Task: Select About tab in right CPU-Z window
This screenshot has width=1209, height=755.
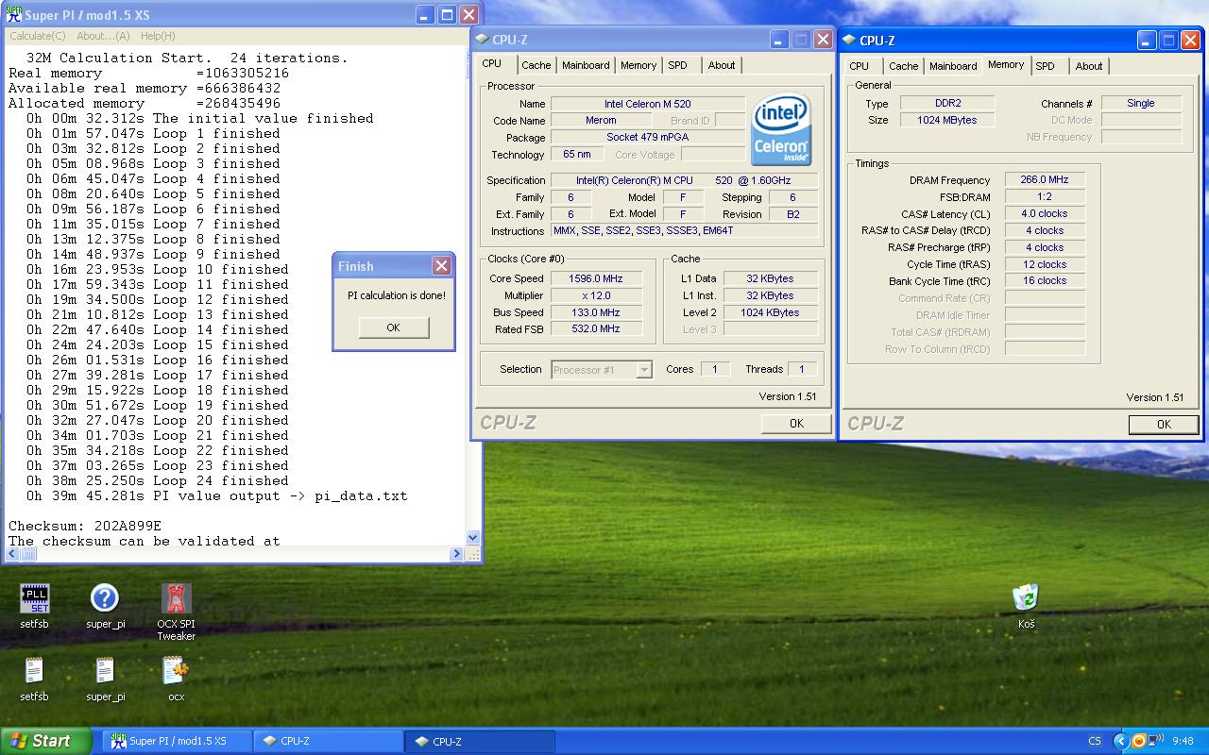Action: [1089, 66]
